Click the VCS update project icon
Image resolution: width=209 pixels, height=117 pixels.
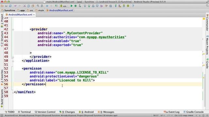point(85,6)
